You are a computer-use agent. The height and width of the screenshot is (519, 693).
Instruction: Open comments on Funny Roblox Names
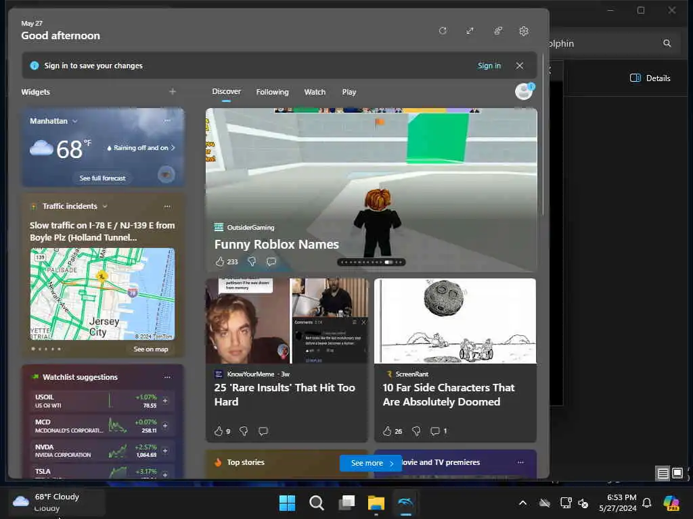[271, 262]
